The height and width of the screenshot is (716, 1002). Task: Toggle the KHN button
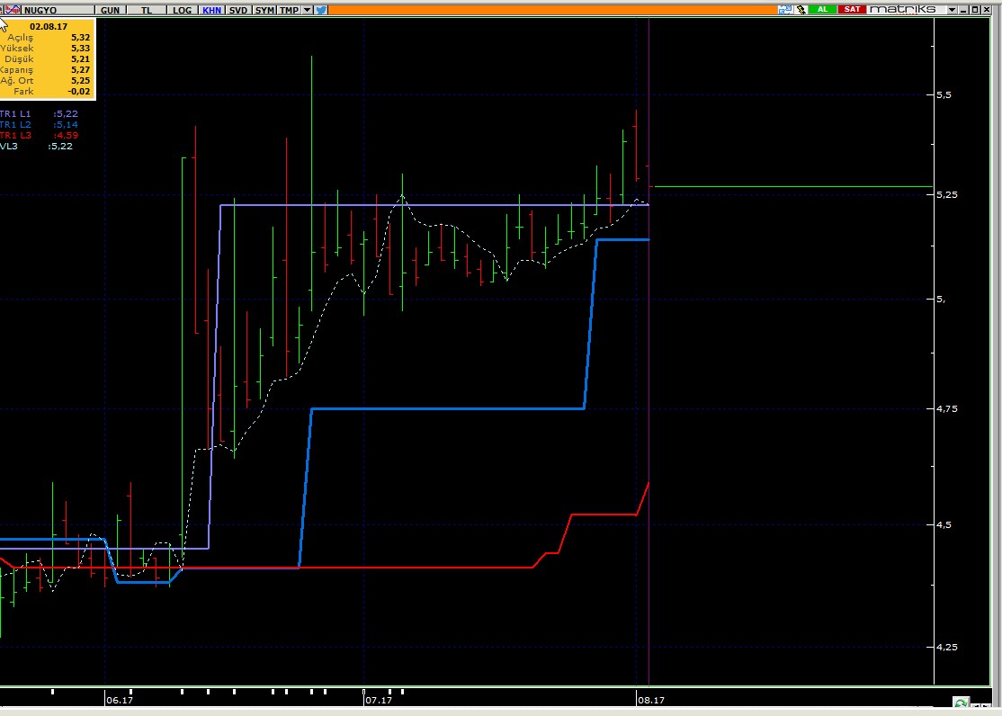(x=211, y=10)
